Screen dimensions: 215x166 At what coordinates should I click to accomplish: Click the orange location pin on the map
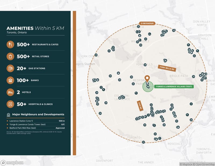point(147,79)
